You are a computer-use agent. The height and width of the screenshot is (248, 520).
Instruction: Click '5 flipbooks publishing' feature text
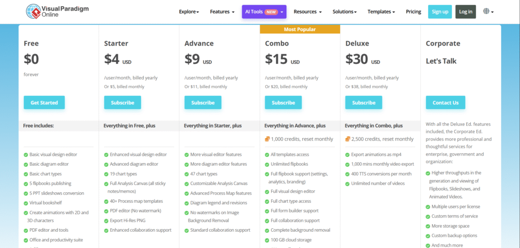[x=50, y=184]
